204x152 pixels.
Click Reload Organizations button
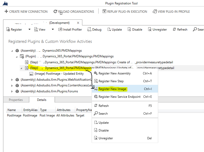pyautogui.click(x=74, y=11)
